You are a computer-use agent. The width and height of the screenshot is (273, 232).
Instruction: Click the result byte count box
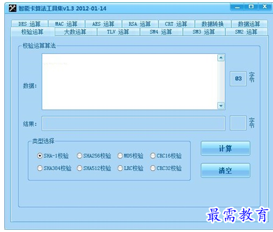point(238,123)
